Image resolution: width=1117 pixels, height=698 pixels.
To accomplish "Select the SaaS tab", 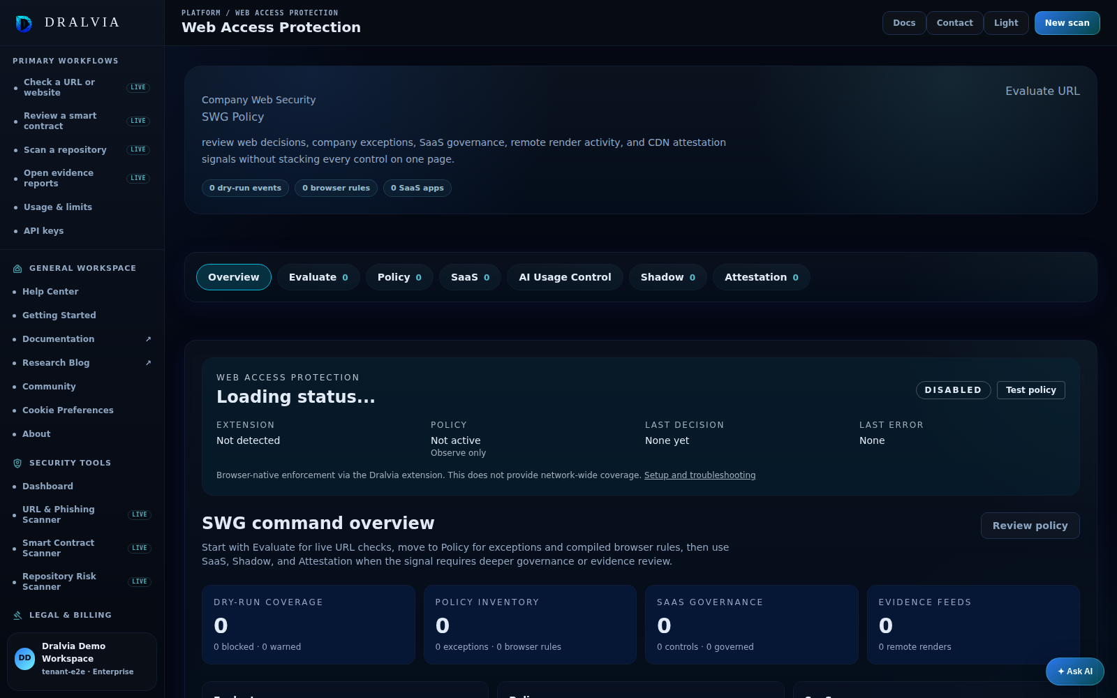I will 470,277.
